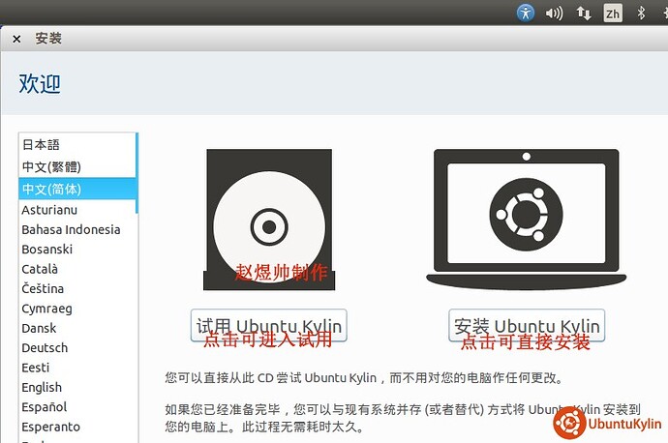Open the Bluetooth indicator
668x443 pixels.
tap(641, 14)
